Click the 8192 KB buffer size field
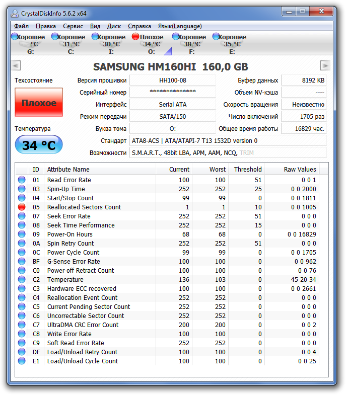Viewport: 346px width, 395px height. [304, 81]
